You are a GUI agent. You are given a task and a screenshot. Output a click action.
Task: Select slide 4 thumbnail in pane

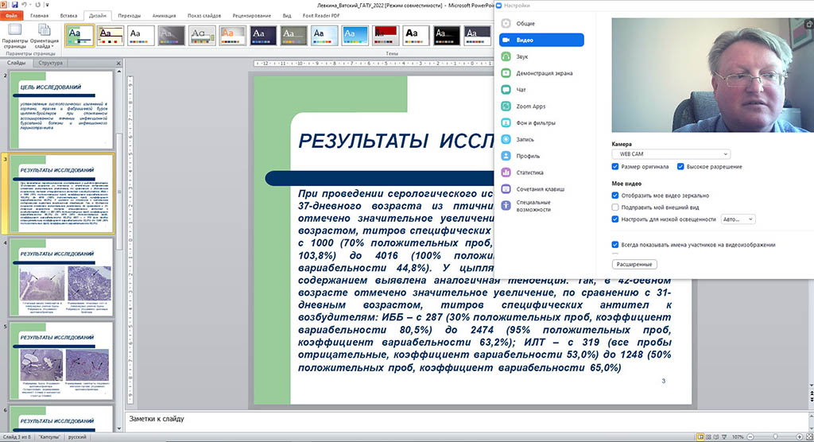pos(61,277)
